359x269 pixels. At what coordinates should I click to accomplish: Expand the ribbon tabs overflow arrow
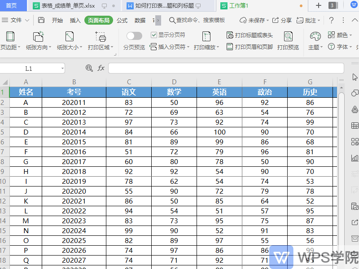158,20
